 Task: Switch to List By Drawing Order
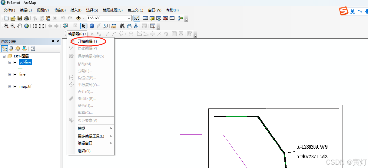coord(5,49)
